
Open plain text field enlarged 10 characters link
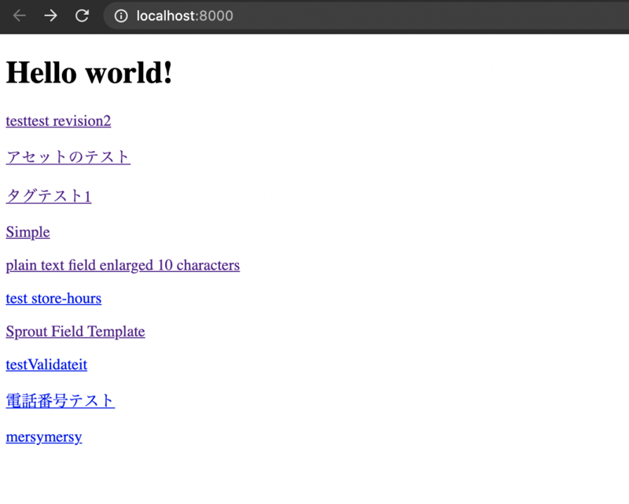pyautogui.click(x=123, y=265)
